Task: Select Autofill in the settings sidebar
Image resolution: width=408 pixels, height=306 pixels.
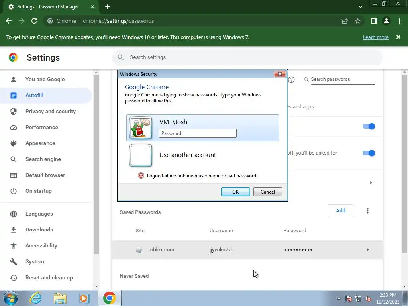Action: (46, 95)
